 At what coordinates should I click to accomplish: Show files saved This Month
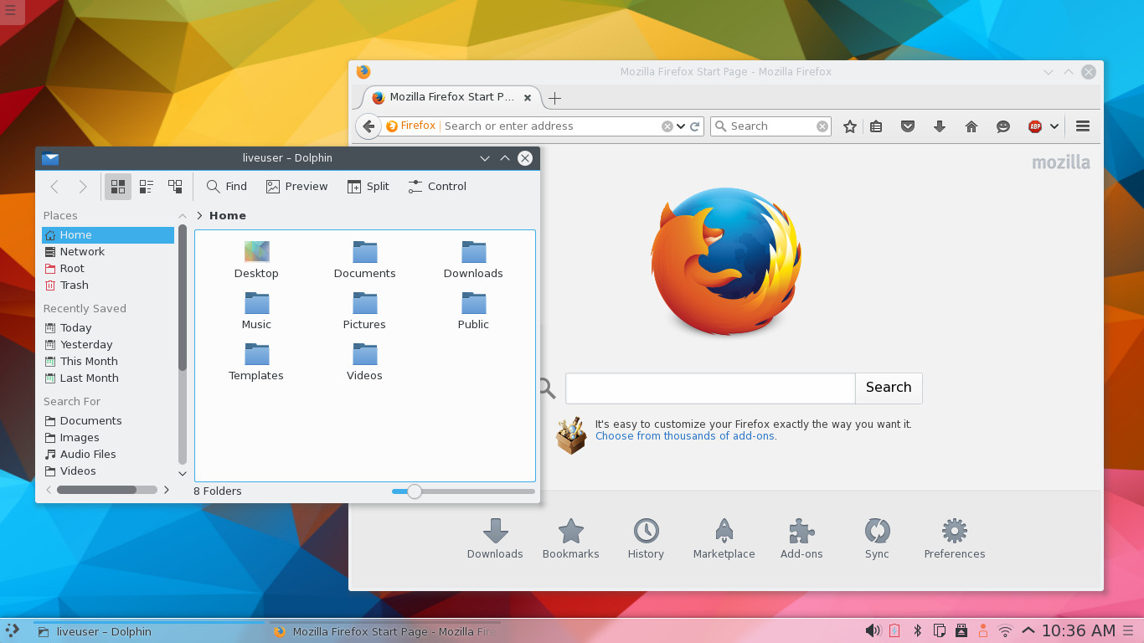pyautogui.click(x=108, y=362)
